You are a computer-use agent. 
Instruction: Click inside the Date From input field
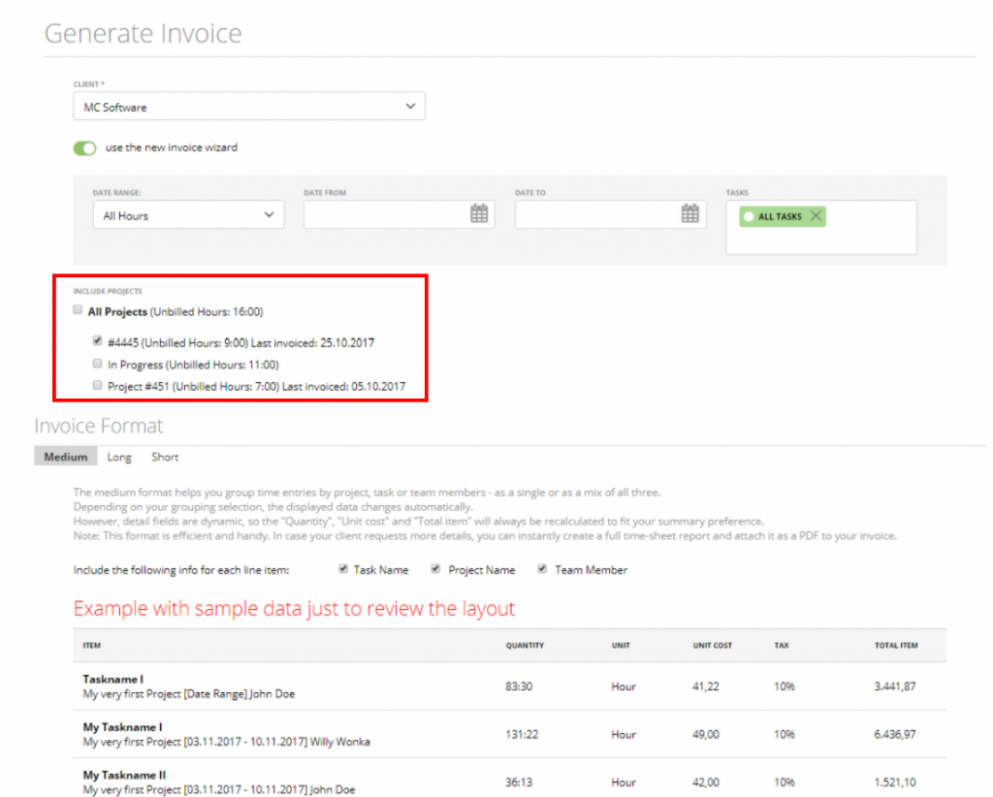399,214
